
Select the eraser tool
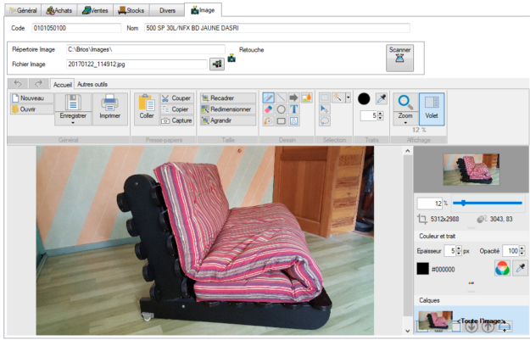(268, 109)
